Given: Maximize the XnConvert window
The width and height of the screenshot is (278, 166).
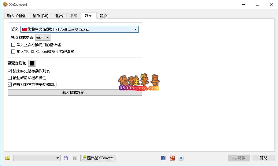Looking at the screenshot, I should tap(258, 4).
